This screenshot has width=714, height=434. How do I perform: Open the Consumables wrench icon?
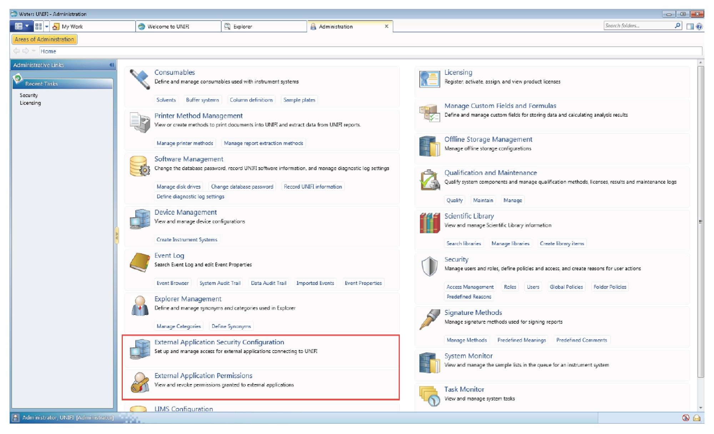click(x=140, y=79)
